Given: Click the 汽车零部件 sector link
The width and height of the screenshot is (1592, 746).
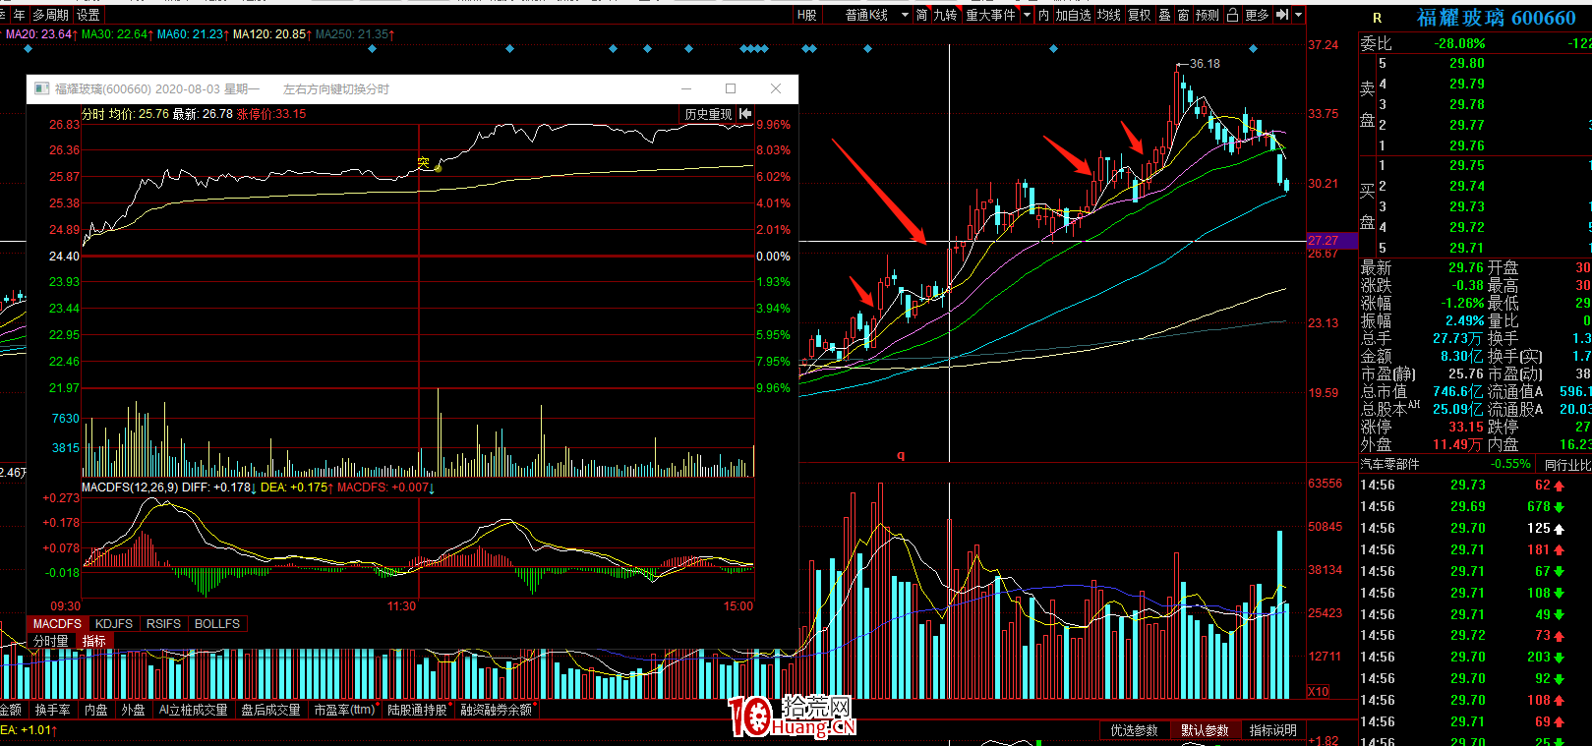Looking at the screenshot, I should [x=1389, y=464].
